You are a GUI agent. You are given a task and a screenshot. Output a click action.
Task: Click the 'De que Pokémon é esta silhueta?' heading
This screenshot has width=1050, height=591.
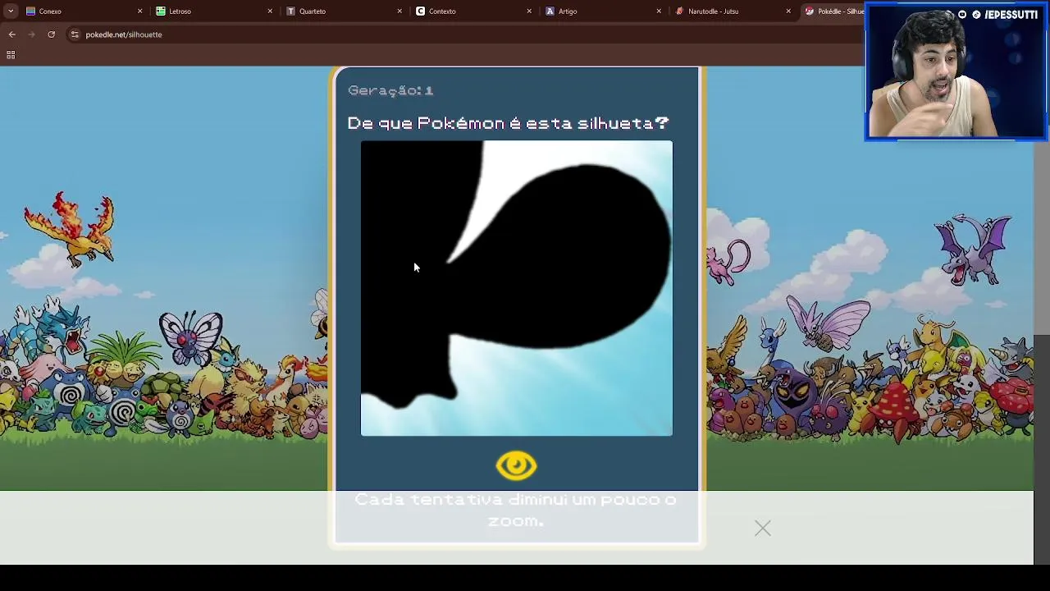(x=509, y=123)
